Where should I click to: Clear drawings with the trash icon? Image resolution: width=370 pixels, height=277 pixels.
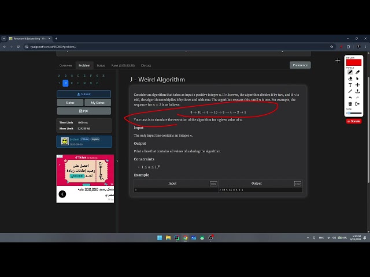click(350, 104)
